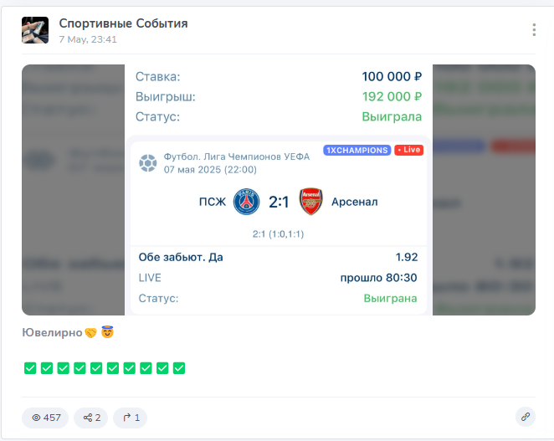Click the handshake emoji after Ювелирно
Image resolution: width=554 pixels, height=441 pixels.
[x=90, y=333]
